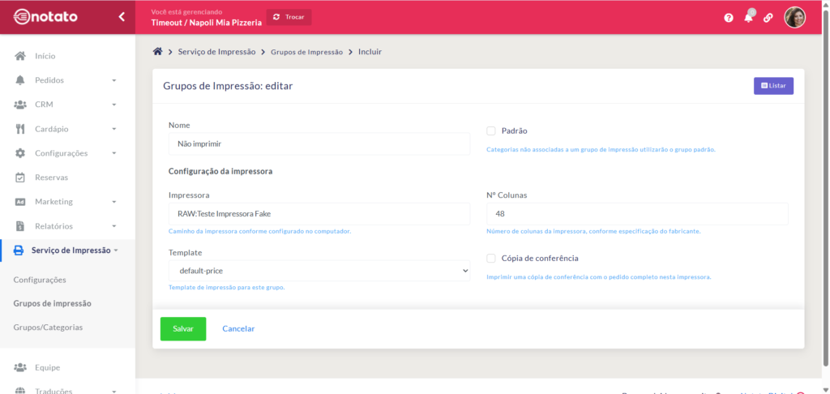Click the link chain icon in header
Screen dimensions: 830x394
click(x=768, y=18)
